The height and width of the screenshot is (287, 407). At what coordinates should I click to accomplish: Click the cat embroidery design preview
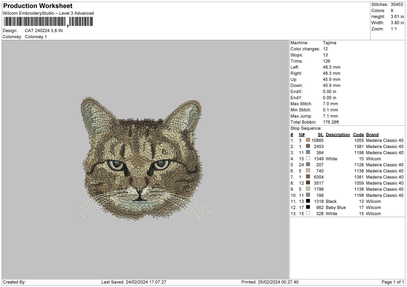145,159
